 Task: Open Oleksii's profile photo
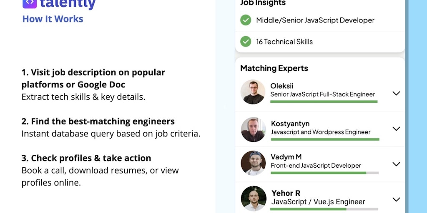(253, 92)
